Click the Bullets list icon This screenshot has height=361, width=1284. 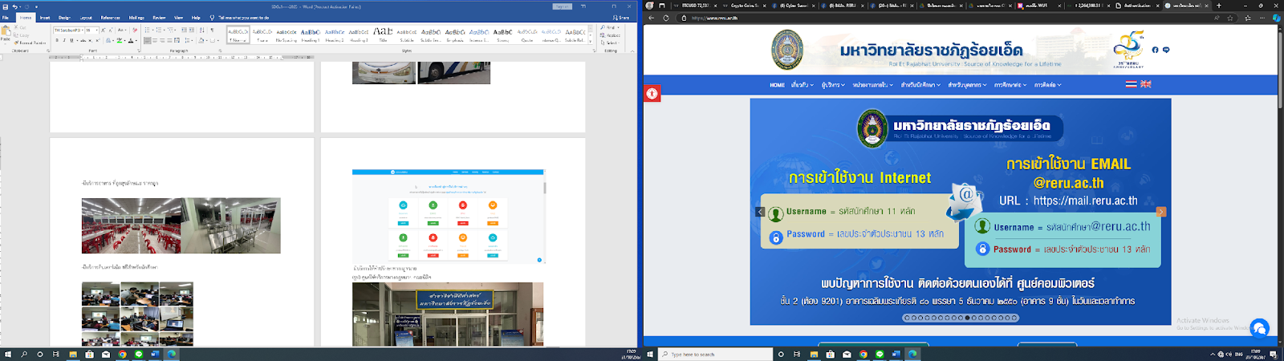point(147,30)
